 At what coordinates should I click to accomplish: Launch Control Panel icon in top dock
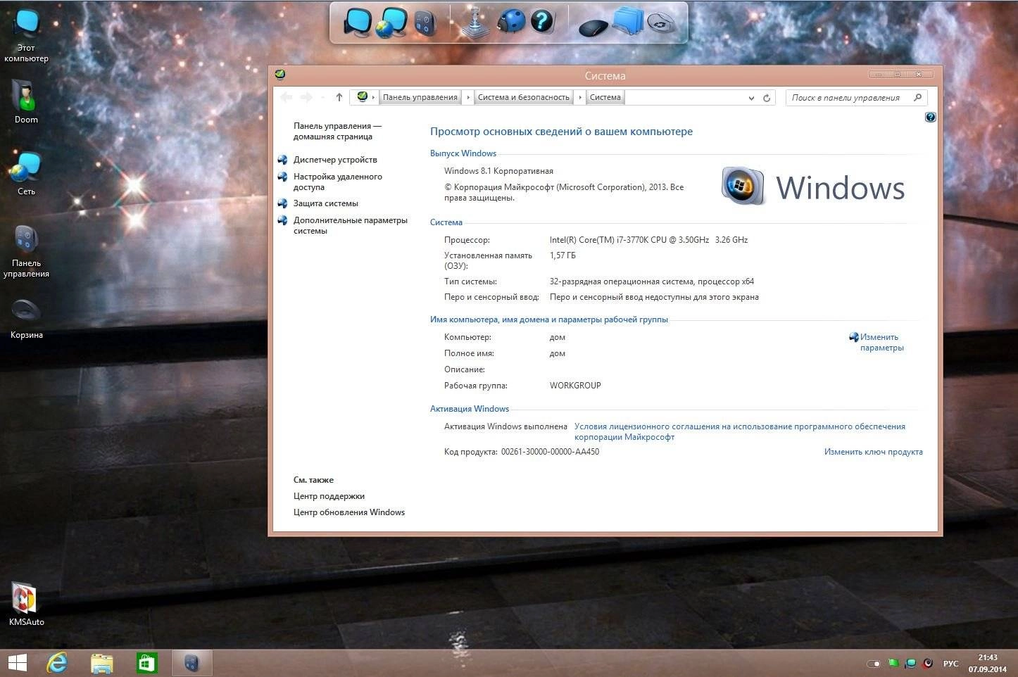click(x=425, y=23)
